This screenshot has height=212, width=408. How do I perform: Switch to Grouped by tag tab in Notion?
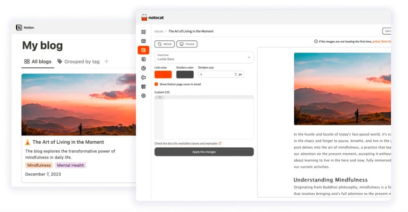tap(79, 61)
